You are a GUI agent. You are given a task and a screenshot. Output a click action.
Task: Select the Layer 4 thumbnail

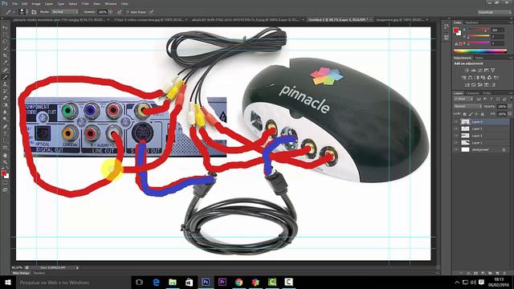coord(465,121)
